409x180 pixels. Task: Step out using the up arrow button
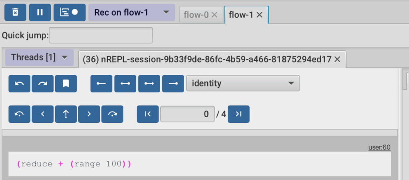tap(66, 114)
